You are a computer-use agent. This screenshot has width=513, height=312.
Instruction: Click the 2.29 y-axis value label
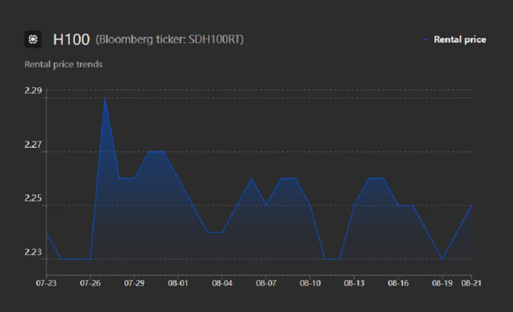[34, 91]
